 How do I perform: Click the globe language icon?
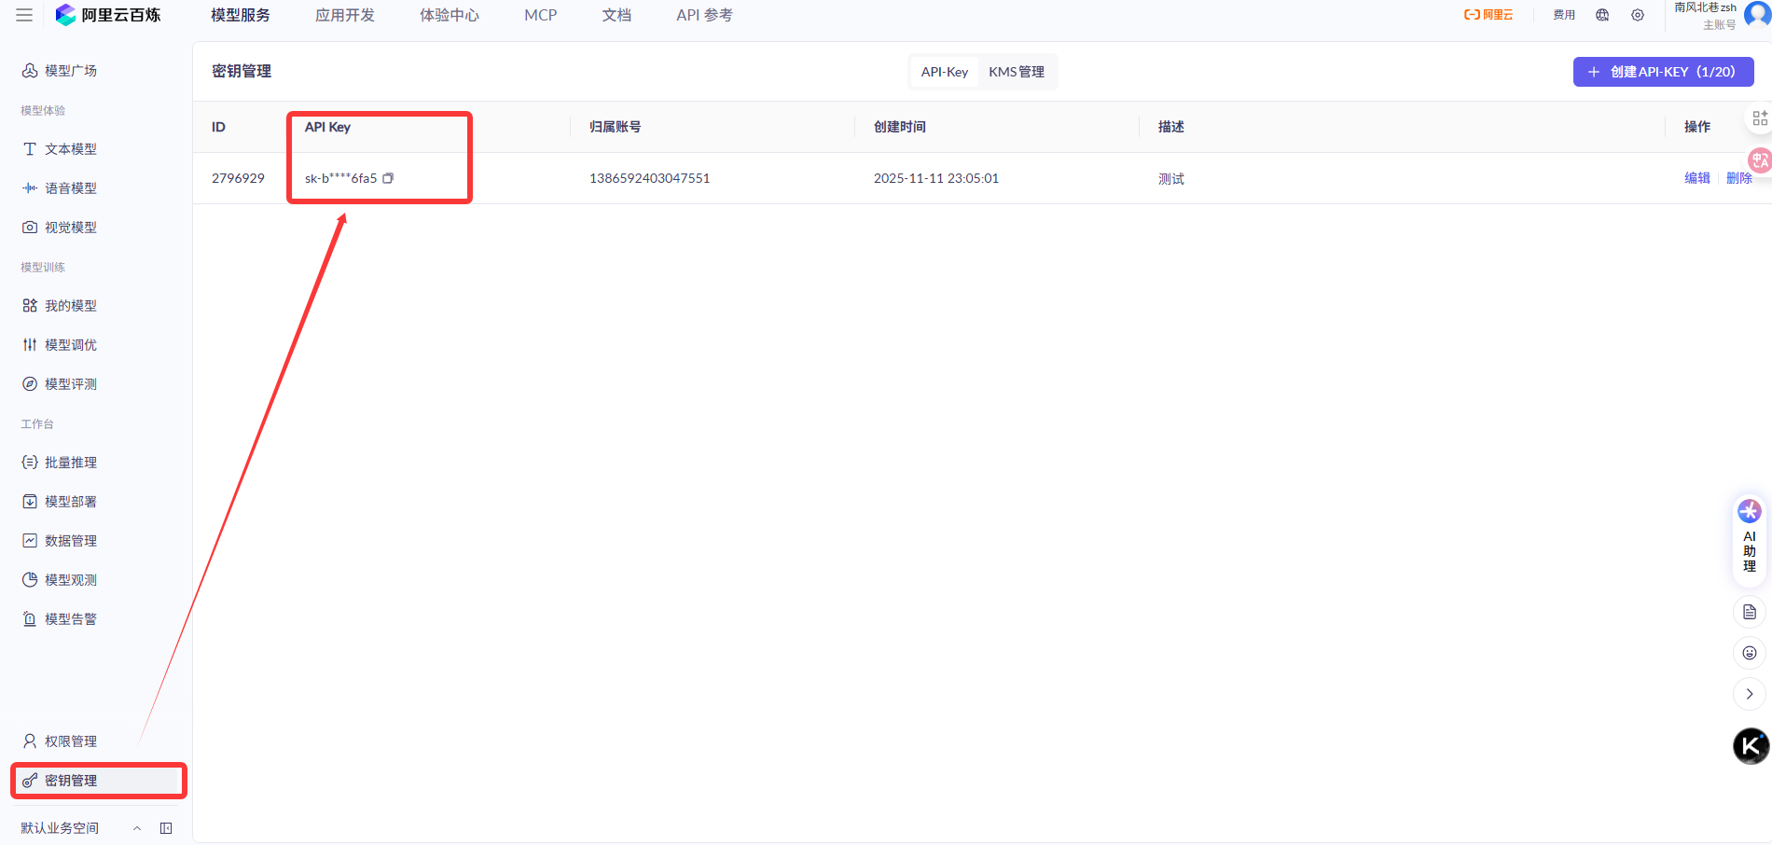(1602, 15)
